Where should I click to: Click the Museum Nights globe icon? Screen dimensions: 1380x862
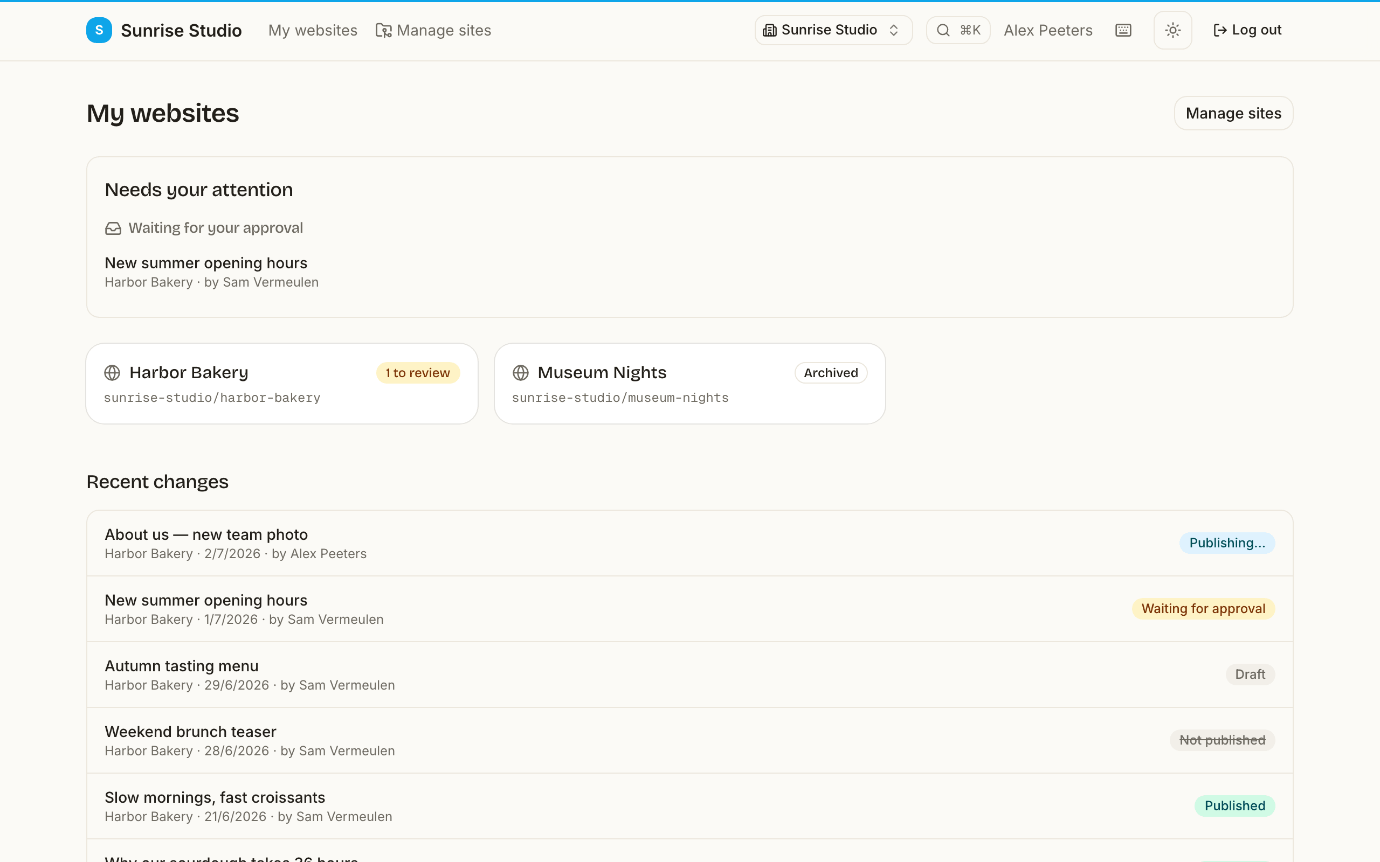coord(521,373)
